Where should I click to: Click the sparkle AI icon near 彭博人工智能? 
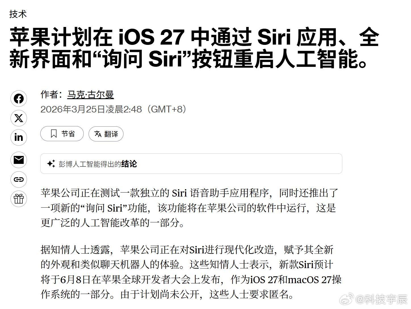click(51, 164)
